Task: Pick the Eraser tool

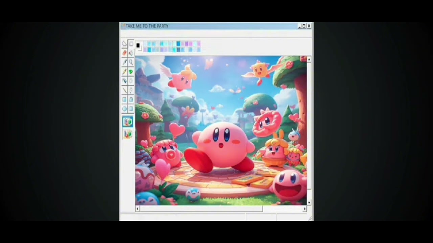Action: pyautogui.click(x=124, y=53)
